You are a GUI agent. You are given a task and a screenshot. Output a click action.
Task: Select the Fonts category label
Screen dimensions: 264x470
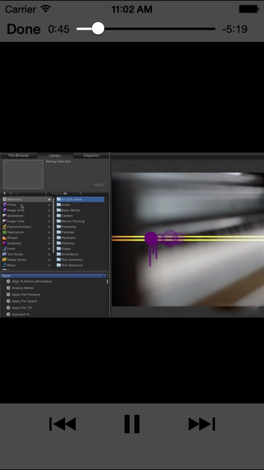click(11, 249)
